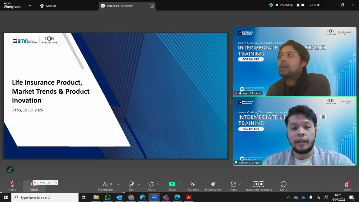Open Host tools shield icon
The width and height of the screenshot is (359, 202).
193,184
